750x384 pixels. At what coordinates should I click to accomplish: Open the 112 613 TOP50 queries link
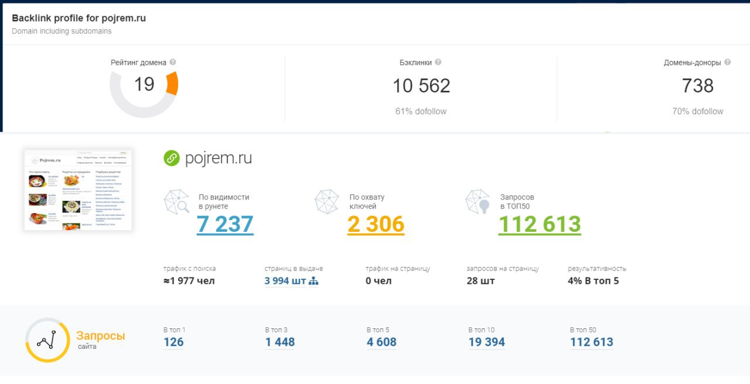[x=540, y=224]
